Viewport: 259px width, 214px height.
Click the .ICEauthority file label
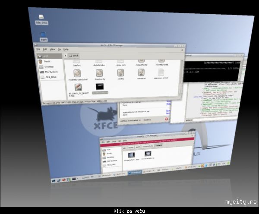(x=142, y=65)
